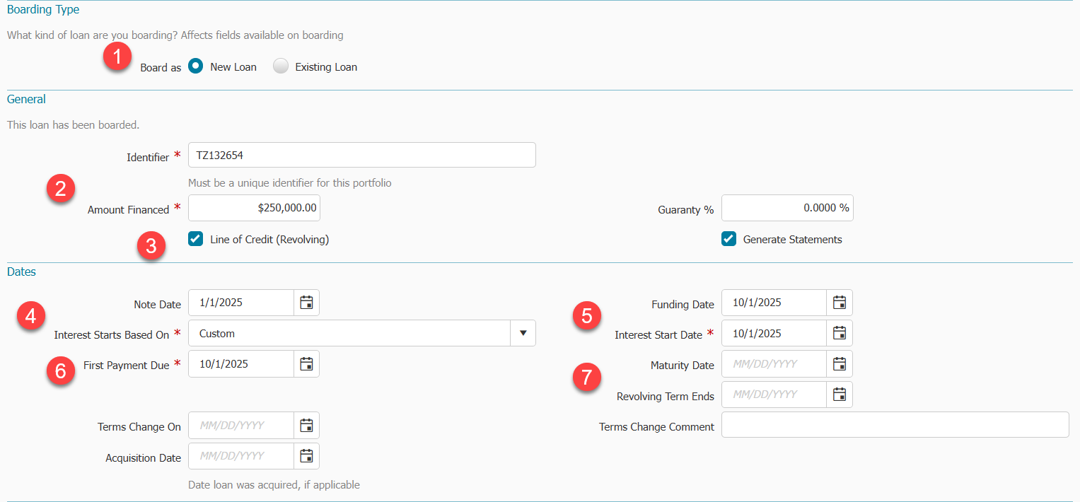
Task: Select the New Loan radio button
Action: [196, 66]
